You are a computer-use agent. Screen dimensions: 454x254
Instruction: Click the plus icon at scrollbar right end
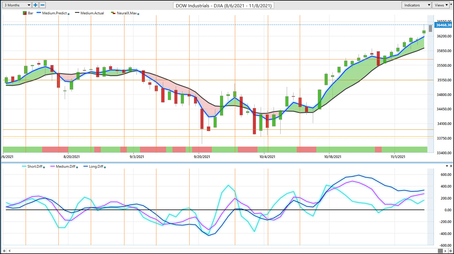coord(450,251)
